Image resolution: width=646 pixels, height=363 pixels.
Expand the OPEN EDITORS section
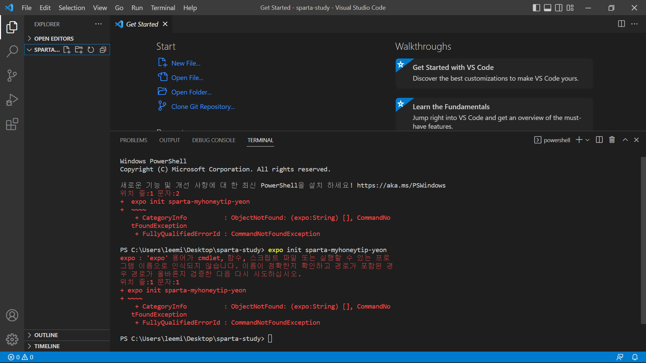tap(67, 39)
